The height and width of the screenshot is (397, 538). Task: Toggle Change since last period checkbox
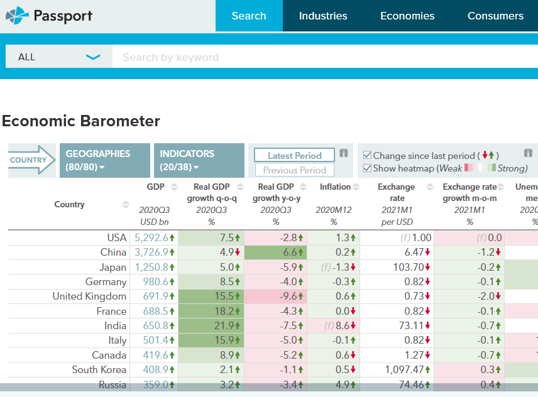pos(368,155)
